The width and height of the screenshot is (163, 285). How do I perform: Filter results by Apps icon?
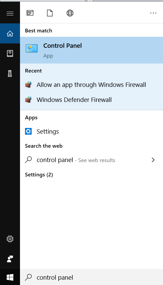coord(30,13)
